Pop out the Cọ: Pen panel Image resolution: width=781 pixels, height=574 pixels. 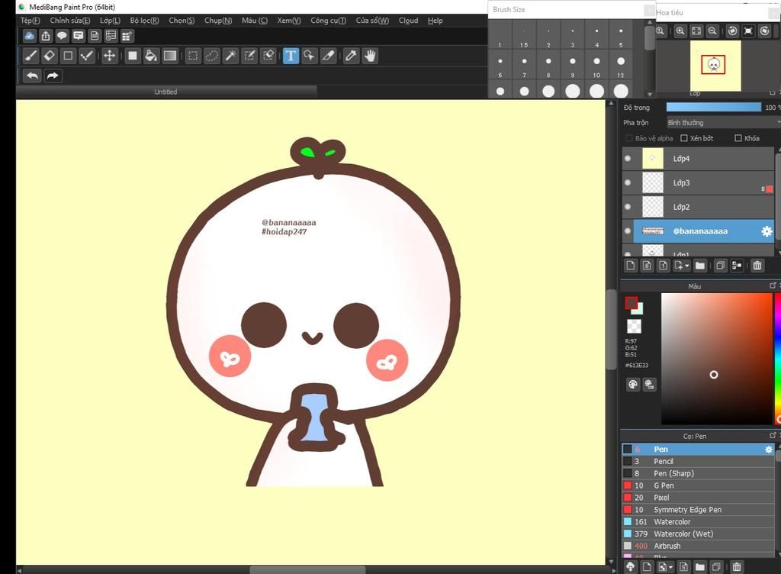click(x=773, y=436)
